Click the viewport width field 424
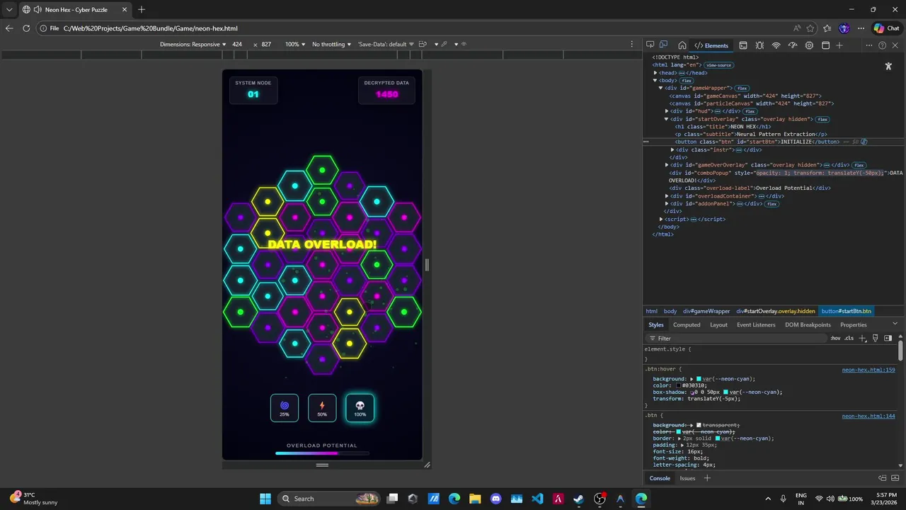Image resolution: width=906 pixels, height=510 pixels. [237, 44]
